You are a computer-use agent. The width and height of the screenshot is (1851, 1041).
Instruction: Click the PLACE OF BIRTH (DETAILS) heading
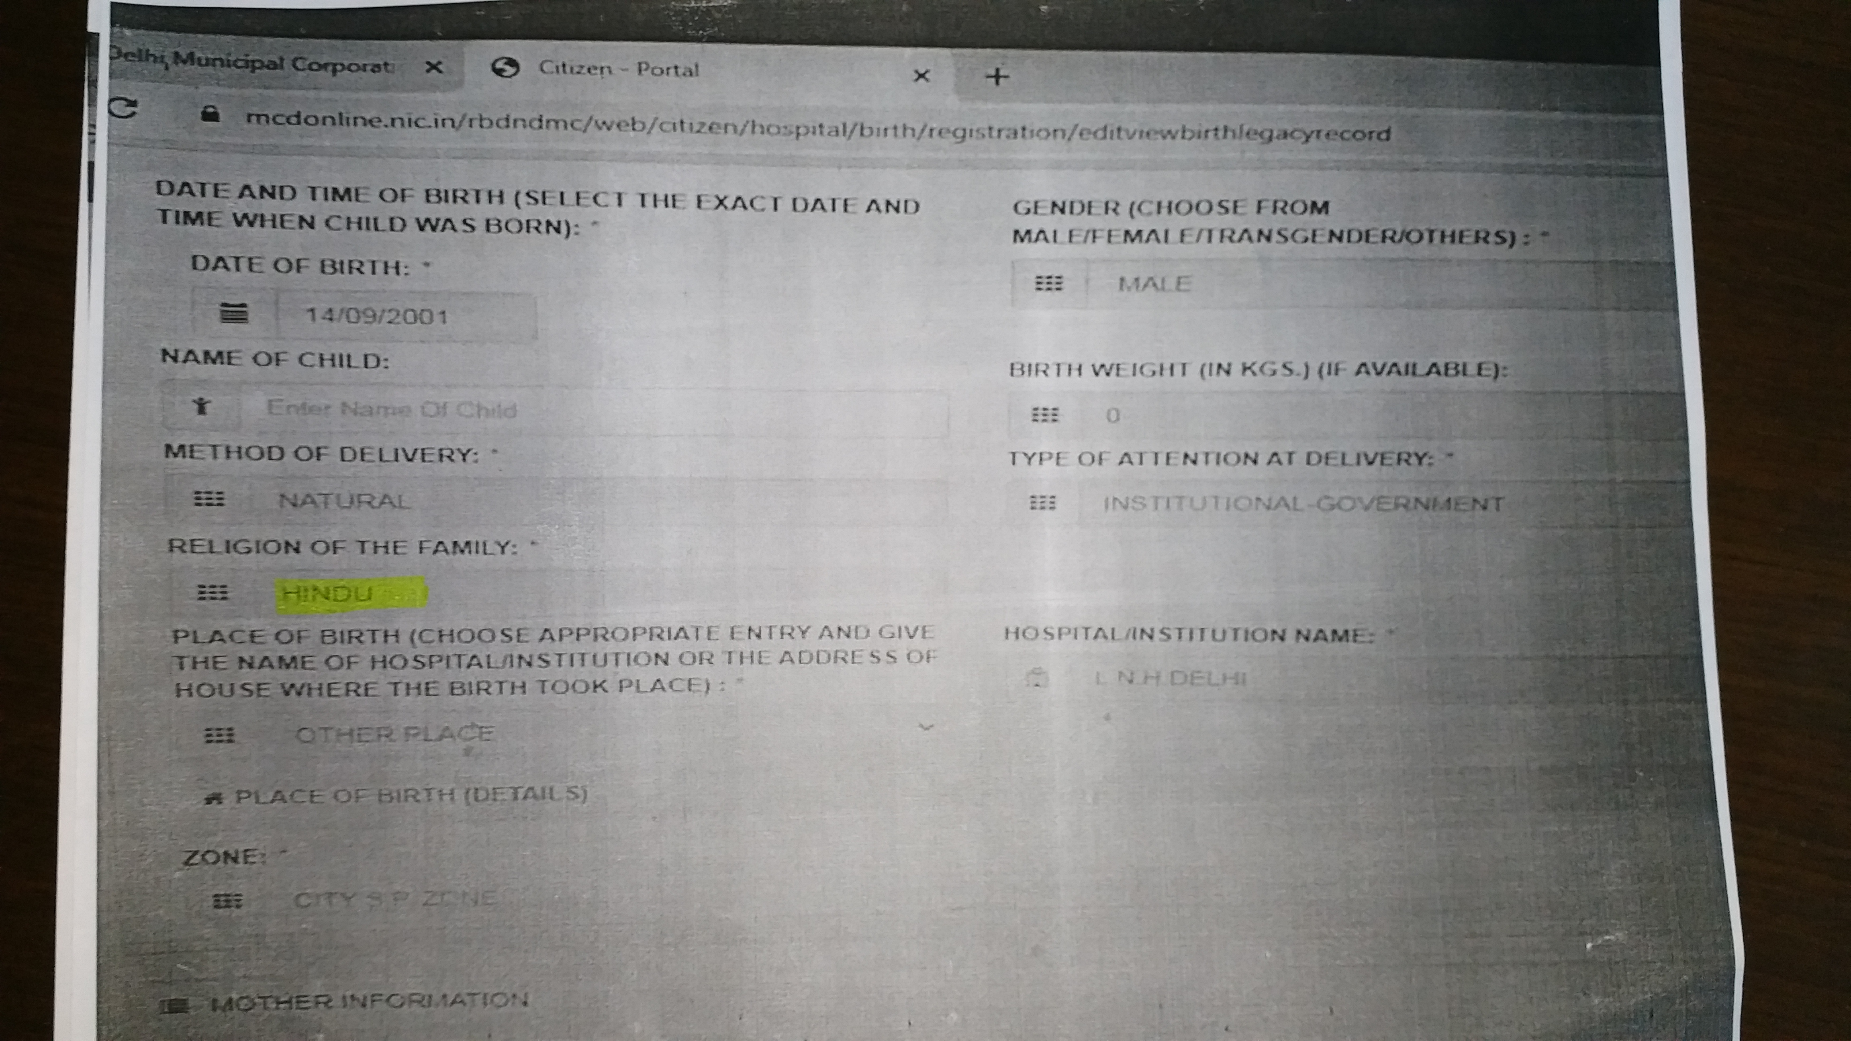click(x=411, y=796)
